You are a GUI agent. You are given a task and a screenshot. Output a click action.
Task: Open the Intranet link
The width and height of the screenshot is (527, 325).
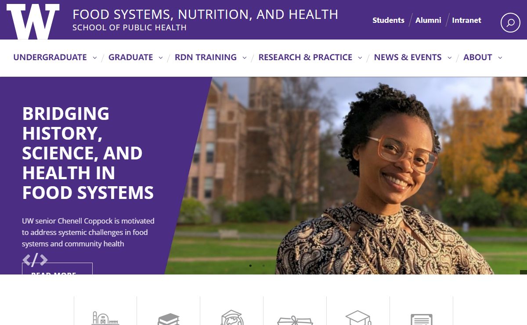466,20
